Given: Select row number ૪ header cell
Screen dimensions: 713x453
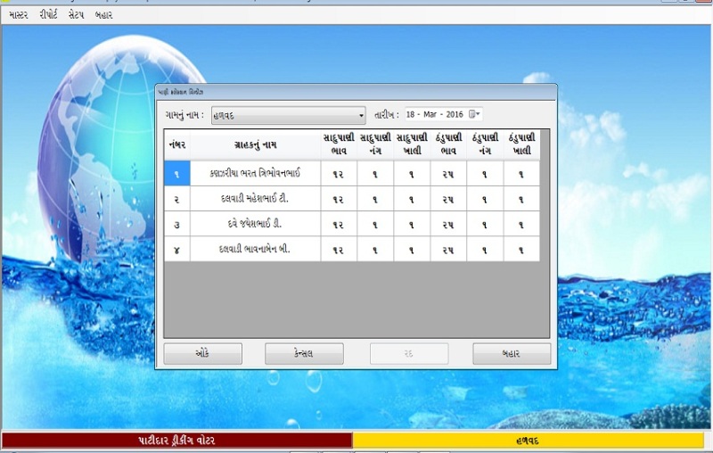Looking at the screenshot, I should pyautogui.click(x=176, y=250).
